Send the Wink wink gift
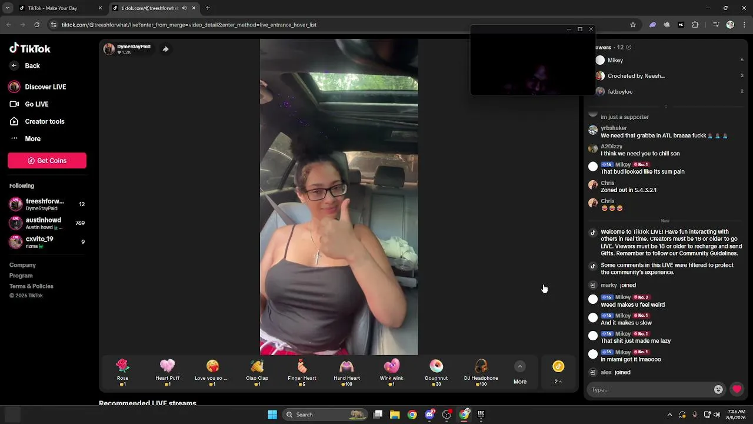 tap(391, 373)
